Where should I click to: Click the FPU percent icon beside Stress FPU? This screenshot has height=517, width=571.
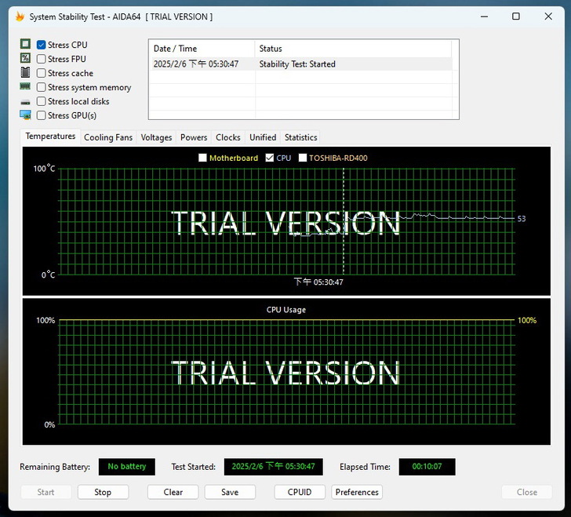click(26, 59)
